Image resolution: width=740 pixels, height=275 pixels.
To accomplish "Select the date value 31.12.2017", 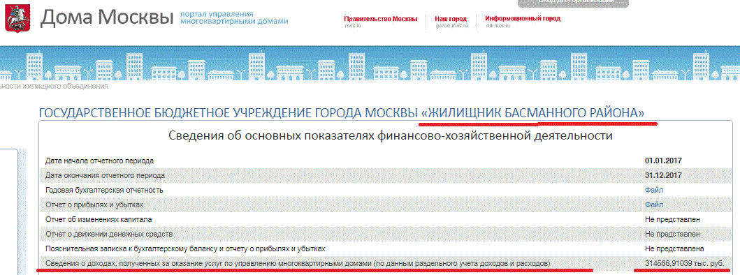I will point(663,175).
